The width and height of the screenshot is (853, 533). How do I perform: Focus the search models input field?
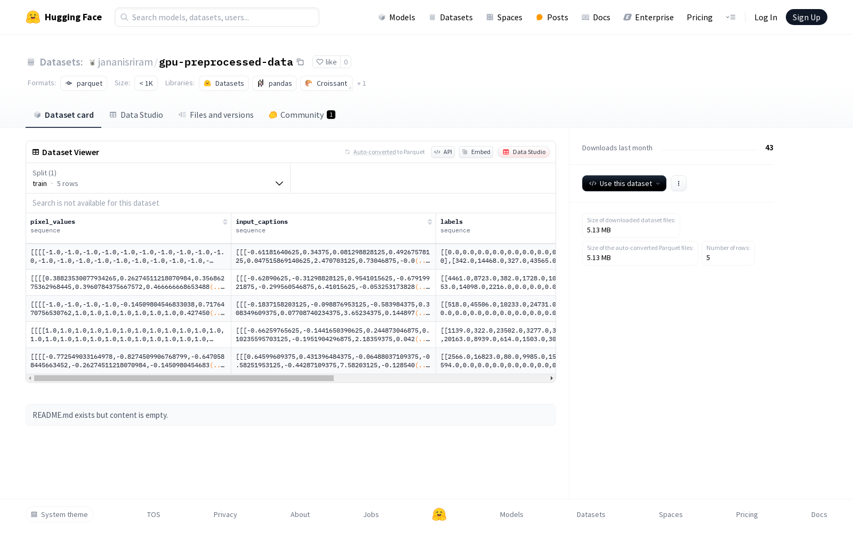(x=217, y=17)
